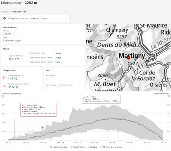This screenshot has height=151, width=171.
Task: Click the 'Température' card heading
Action: click(x=9, y=70)
